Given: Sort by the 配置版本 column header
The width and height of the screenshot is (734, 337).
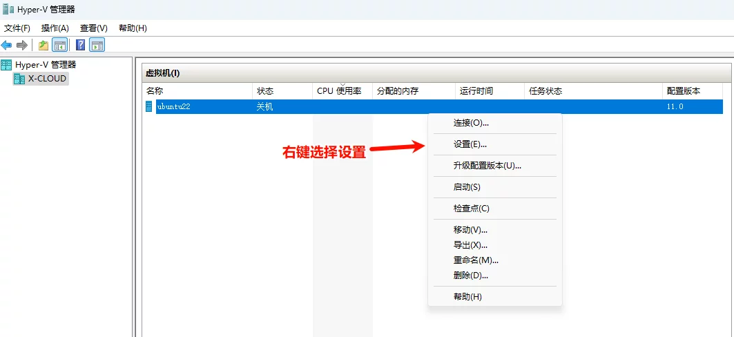Looking at the screenshot, I should coord(693,91).
